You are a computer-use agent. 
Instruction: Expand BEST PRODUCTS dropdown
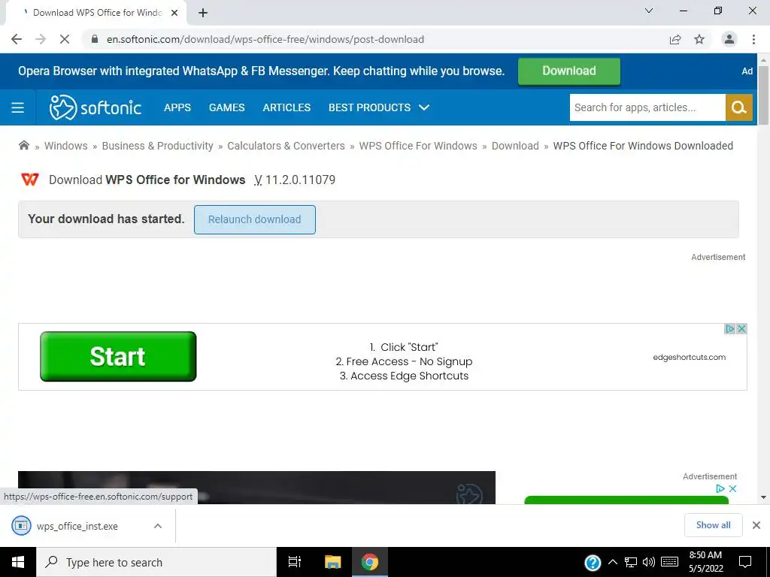pos(379,107)
